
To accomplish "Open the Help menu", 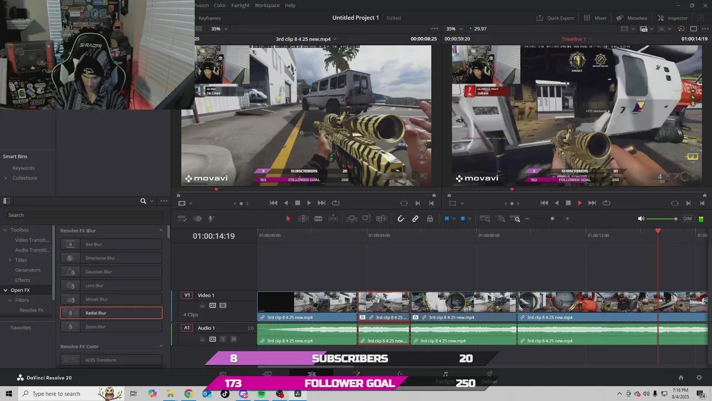I will (x=290, y=6).
